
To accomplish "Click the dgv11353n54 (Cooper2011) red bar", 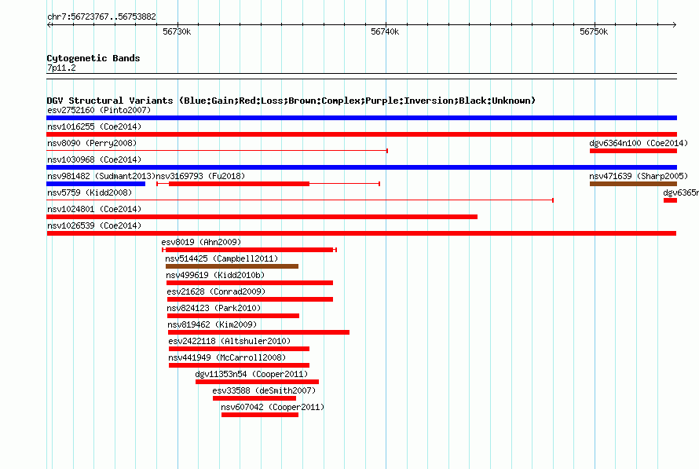I will pos(258,382).
